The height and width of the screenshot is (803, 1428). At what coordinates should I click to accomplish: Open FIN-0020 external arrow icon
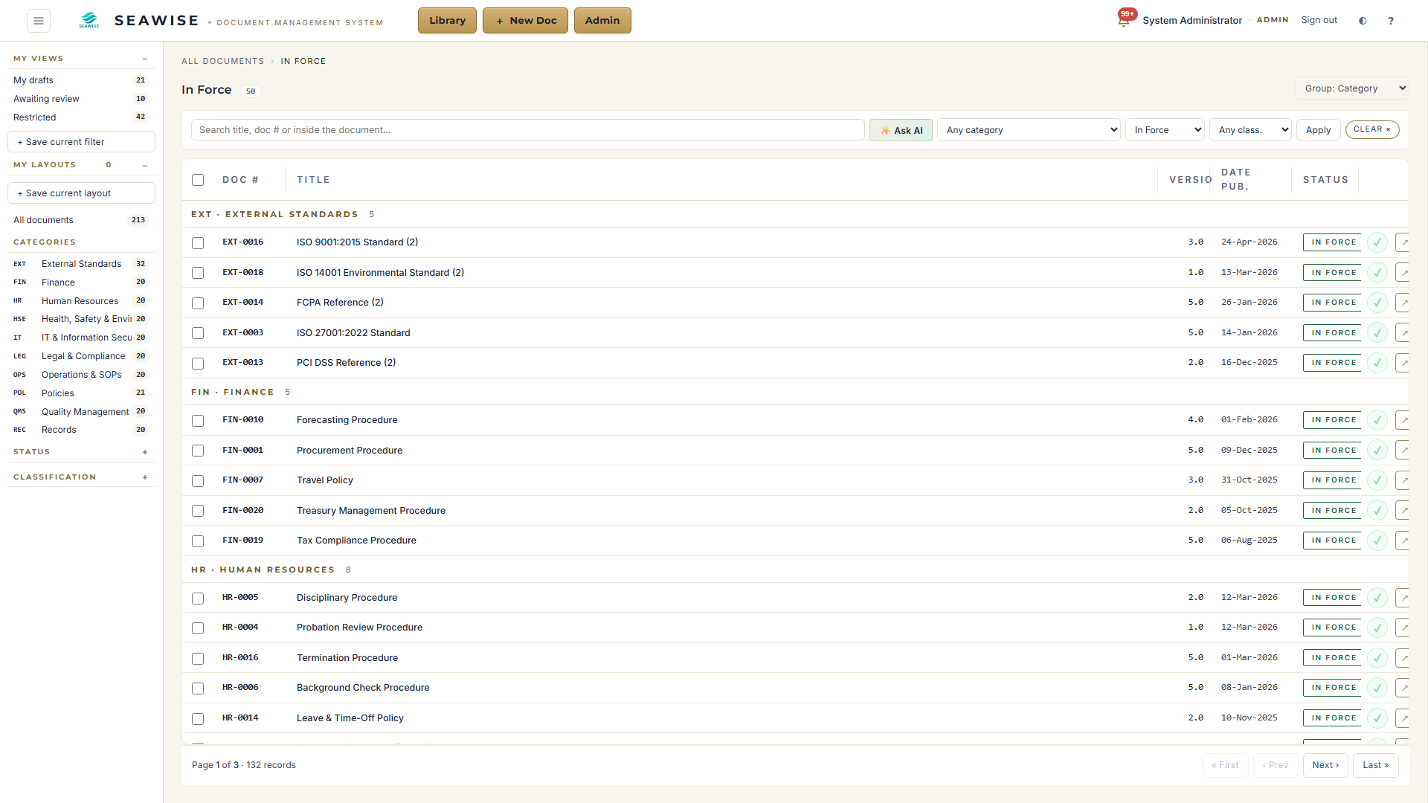(1403, 511)
